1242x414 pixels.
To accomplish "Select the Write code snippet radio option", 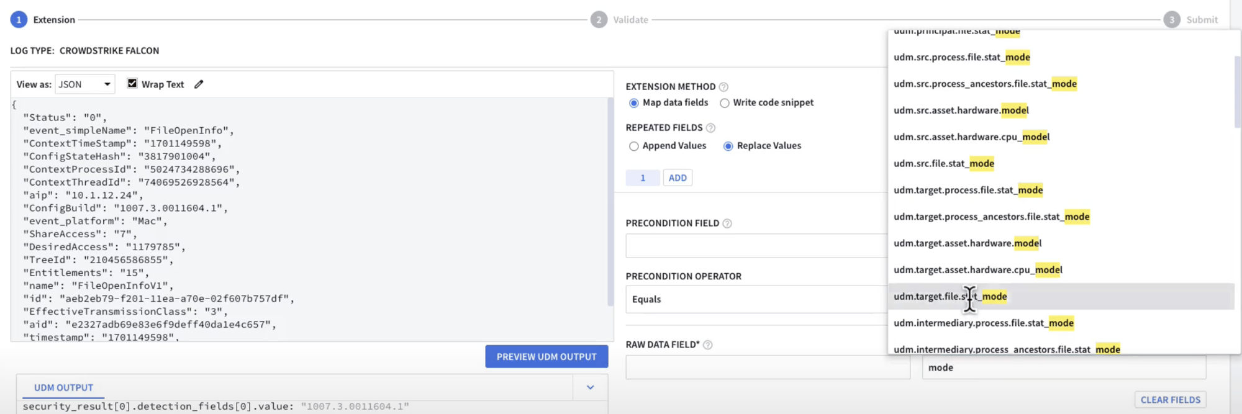I will pyautogui.click(x=725, y=103).
